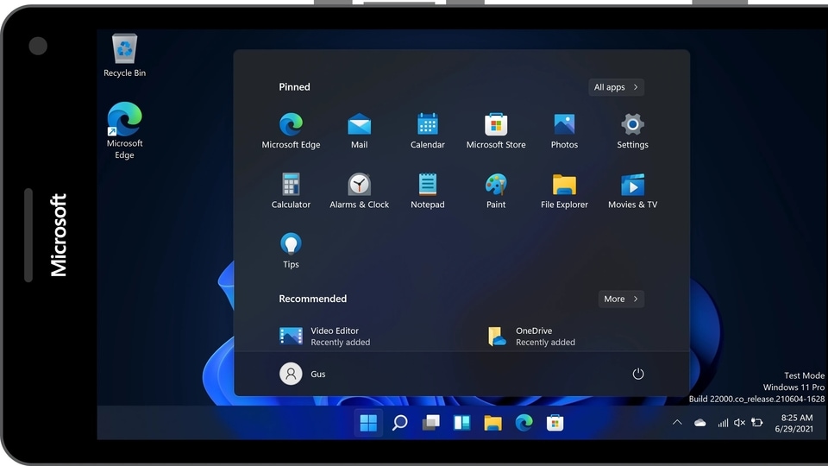Image resolution: width=828 pixels, height=466 pixels.
Task: Launch the Calculator app
Action: coord(291,191)
